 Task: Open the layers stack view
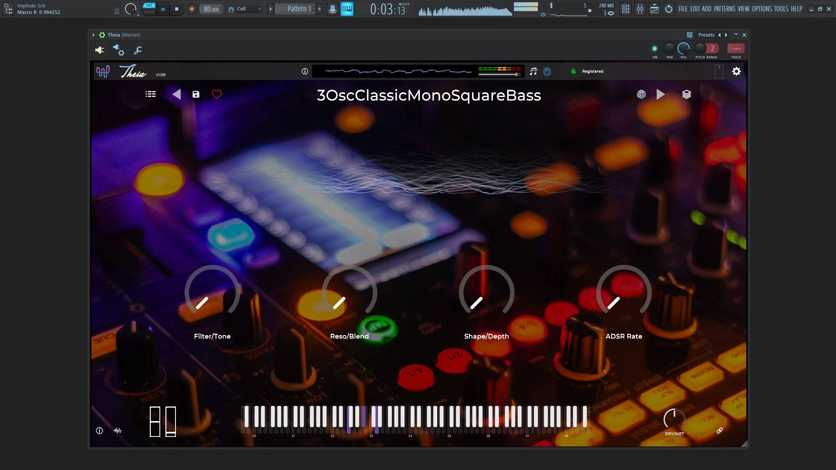click(x=687, y=94)
